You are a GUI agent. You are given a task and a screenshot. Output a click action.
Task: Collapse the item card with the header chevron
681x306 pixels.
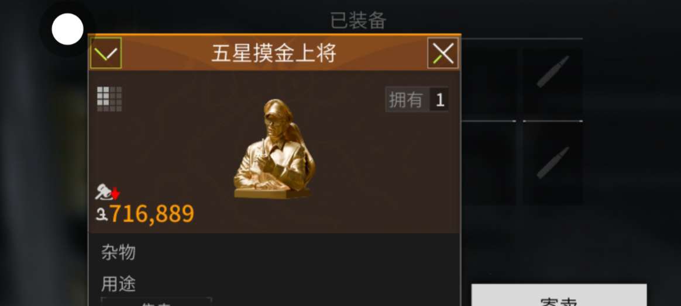[x=106, y=53]
